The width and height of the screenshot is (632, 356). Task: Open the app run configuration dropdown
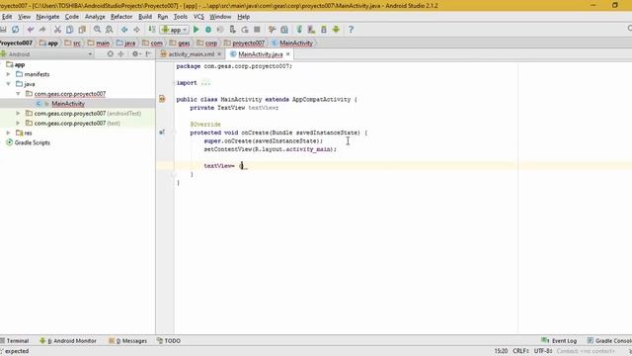[175, 30]
